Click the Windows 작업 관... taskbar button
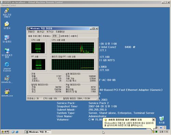This screenshot has width=171, height=135. click(38, 132)
